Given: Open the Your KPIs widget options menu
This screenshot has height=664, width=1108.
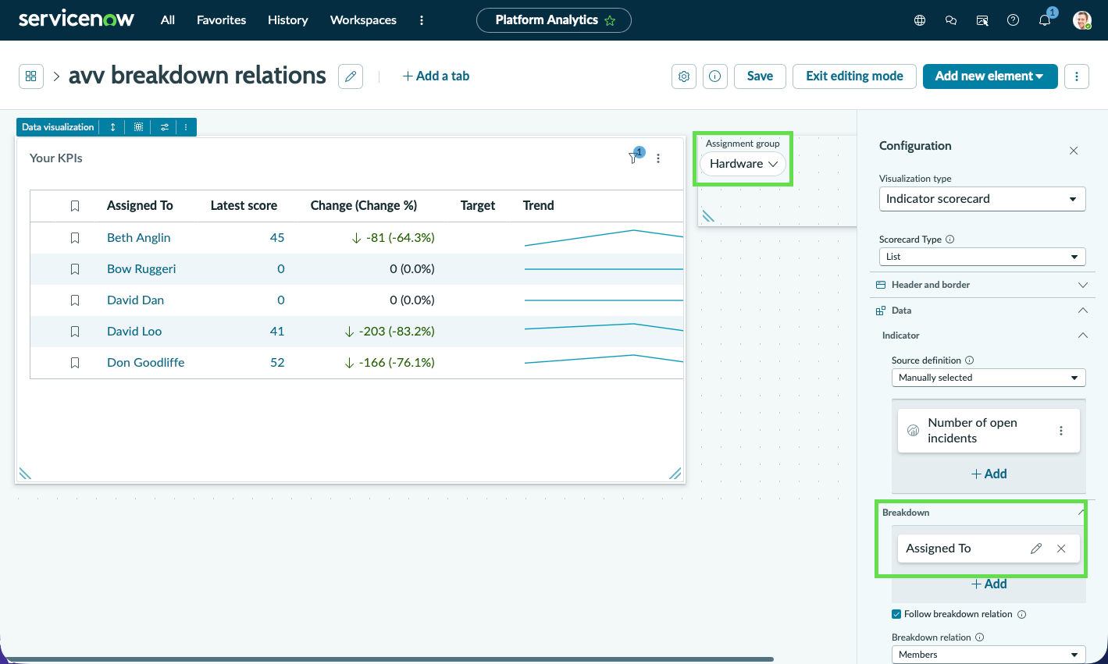Looking at the screenshot, I should tap(658, 158).
